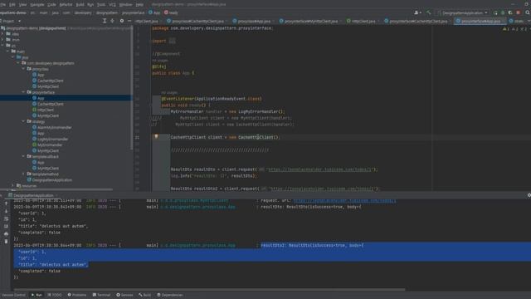The image size is (531, 299).
Task: Open hidden editor tabs dropdown arrow
Action: coord(529,21)
